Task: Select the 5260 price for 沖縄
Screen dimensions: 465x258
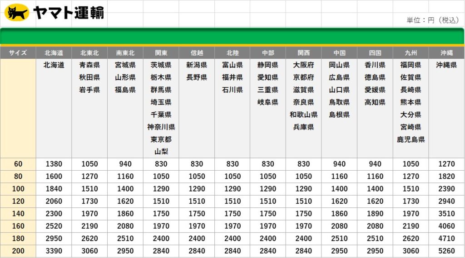Action: 447,251
